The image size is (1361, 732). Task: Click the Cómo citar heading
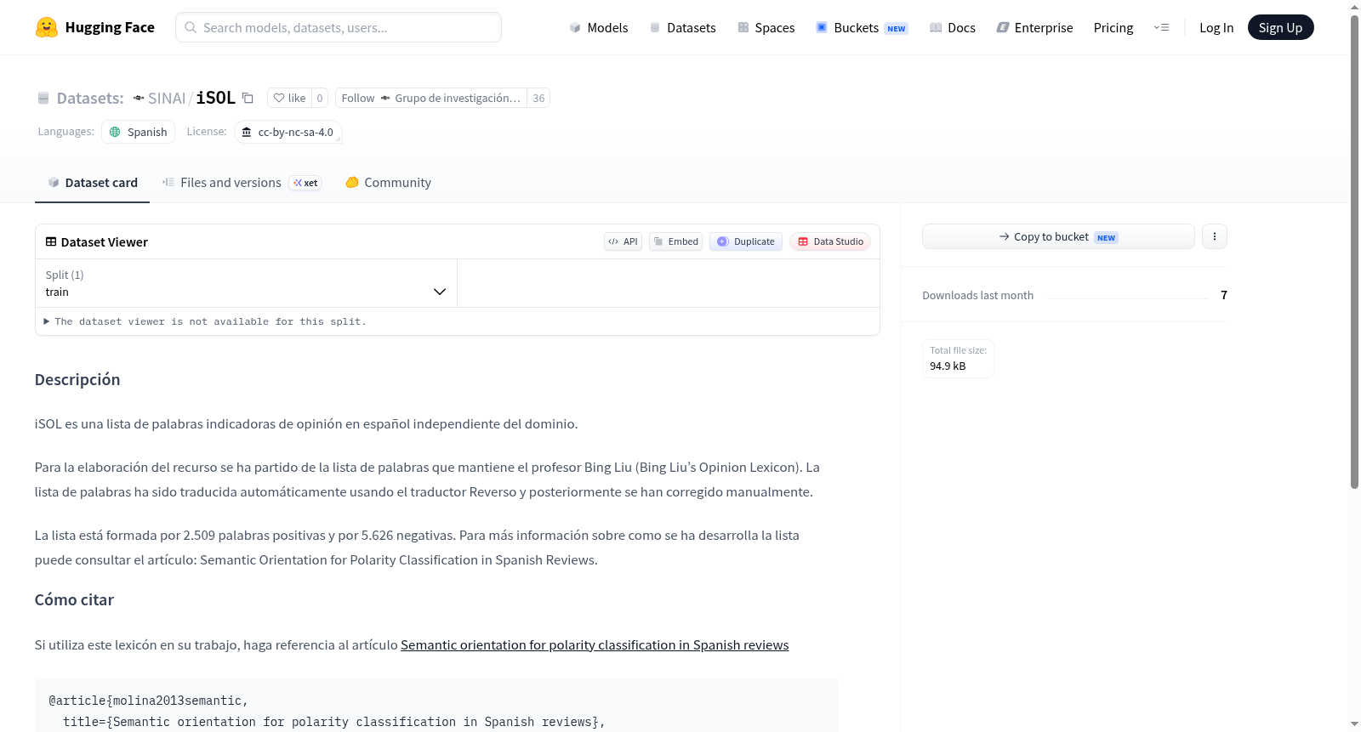74,600
